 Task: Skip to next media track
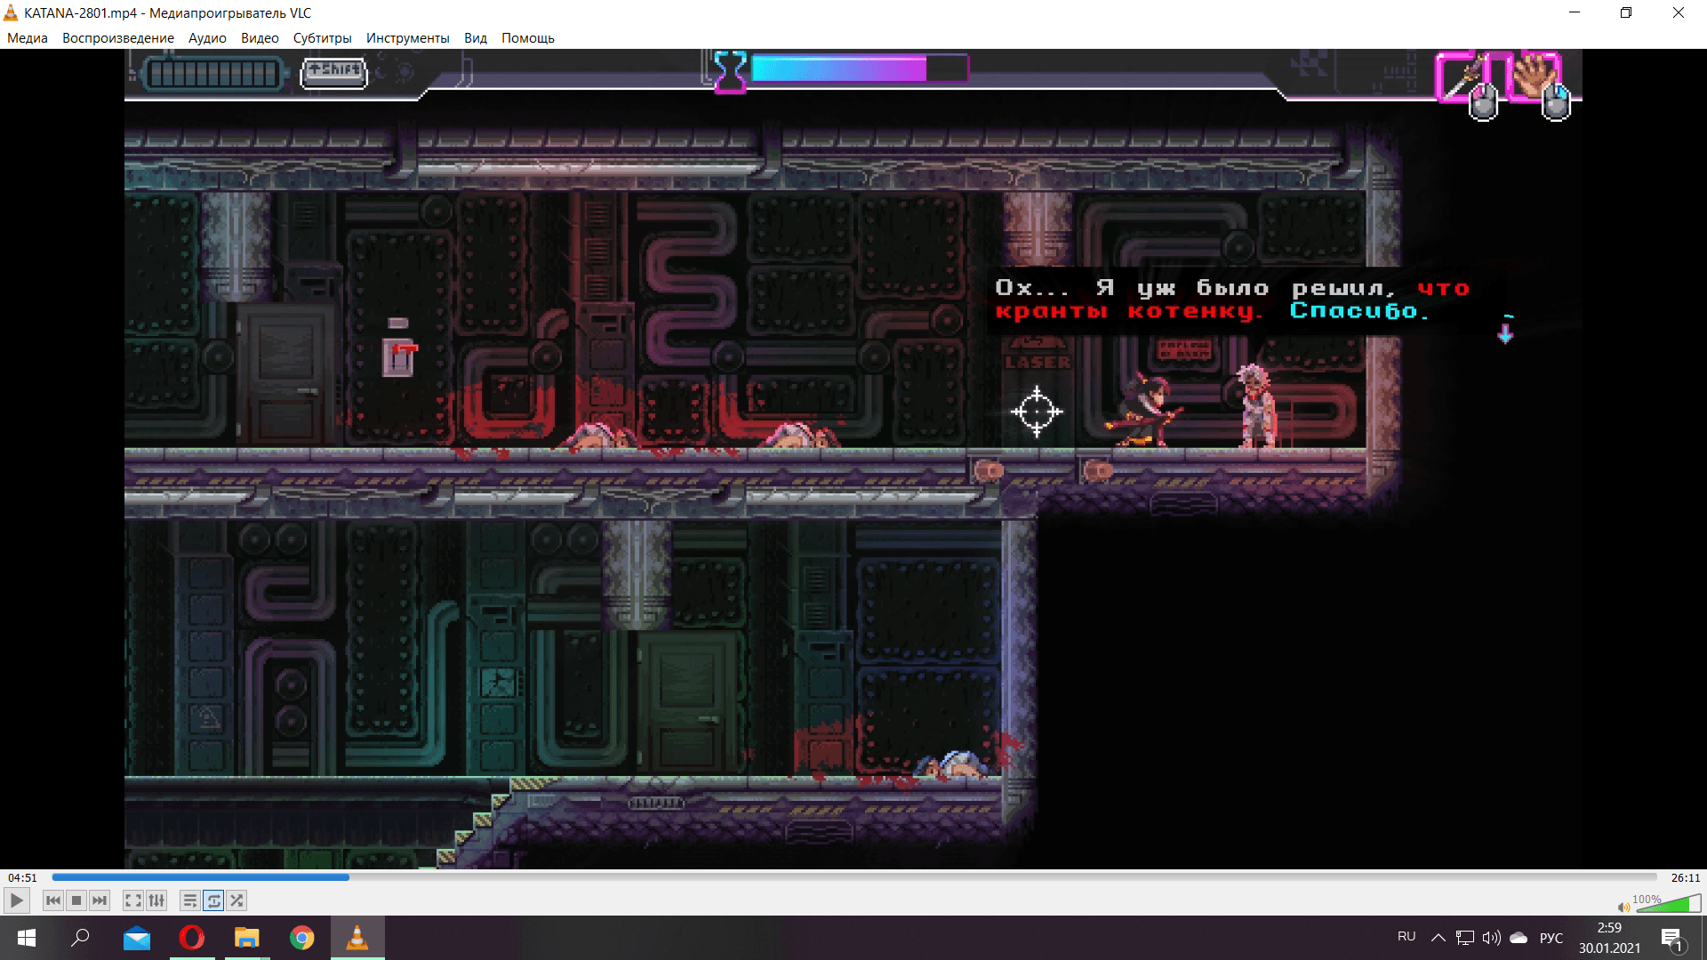click(x=100, y=900)
